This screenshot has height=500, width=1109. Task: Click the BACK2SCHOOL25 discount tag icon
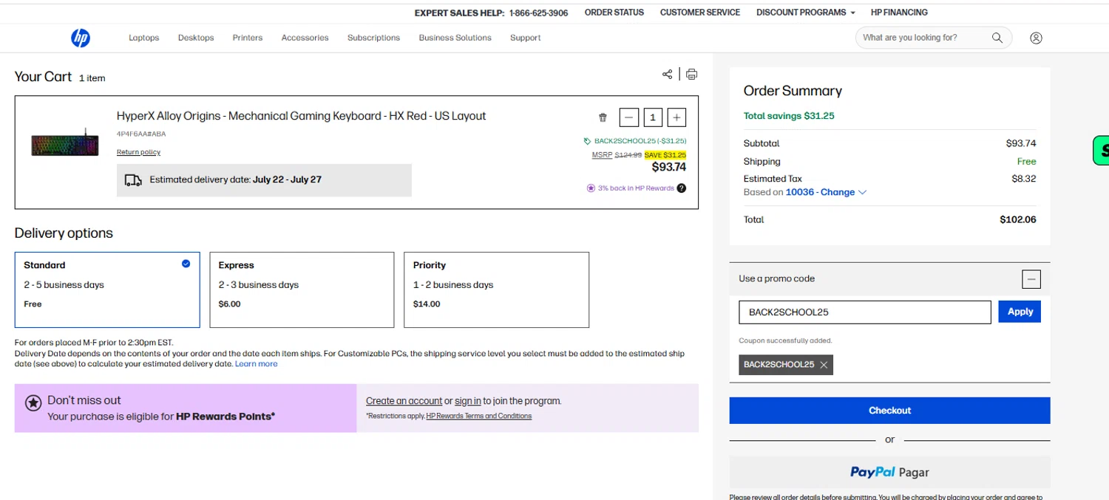coord(587,141)
